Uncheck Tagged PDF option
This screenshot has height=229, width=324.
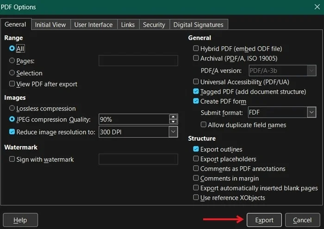click(196, 92)
